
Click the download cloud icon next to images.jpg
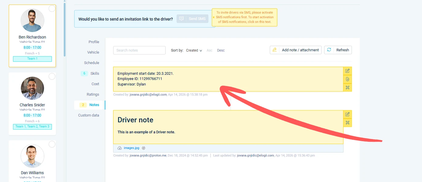[119, 148]
